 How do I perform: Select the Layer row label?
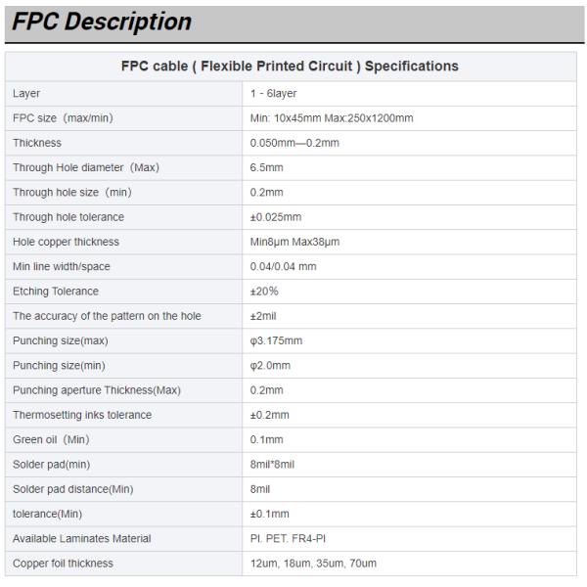[x=26, y=93]
